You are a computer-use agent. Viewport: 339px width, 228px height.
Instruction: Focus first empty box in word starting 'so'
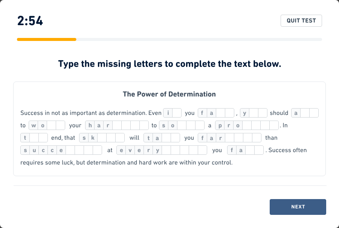[182, 125]
